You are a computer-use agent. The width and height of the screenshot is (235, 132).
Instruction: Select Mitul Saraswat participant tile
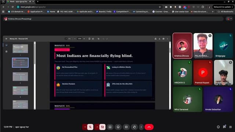(188, 99)
